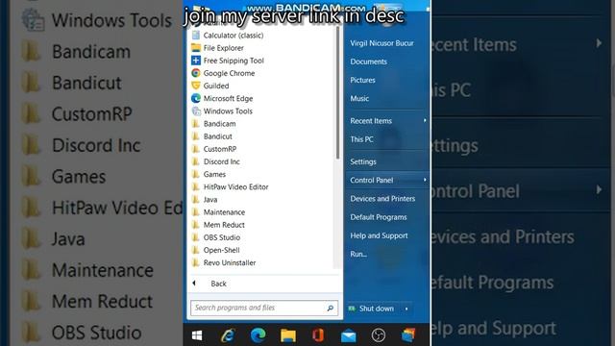Open Help and Support

pyautogui.click(x=379, y=235)
